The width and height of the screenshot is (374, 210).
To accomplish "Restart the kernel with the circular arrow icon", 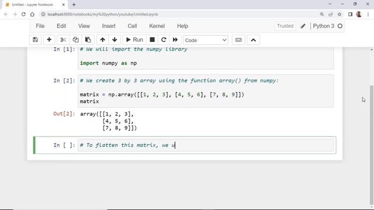I will [x=164, y=40].
